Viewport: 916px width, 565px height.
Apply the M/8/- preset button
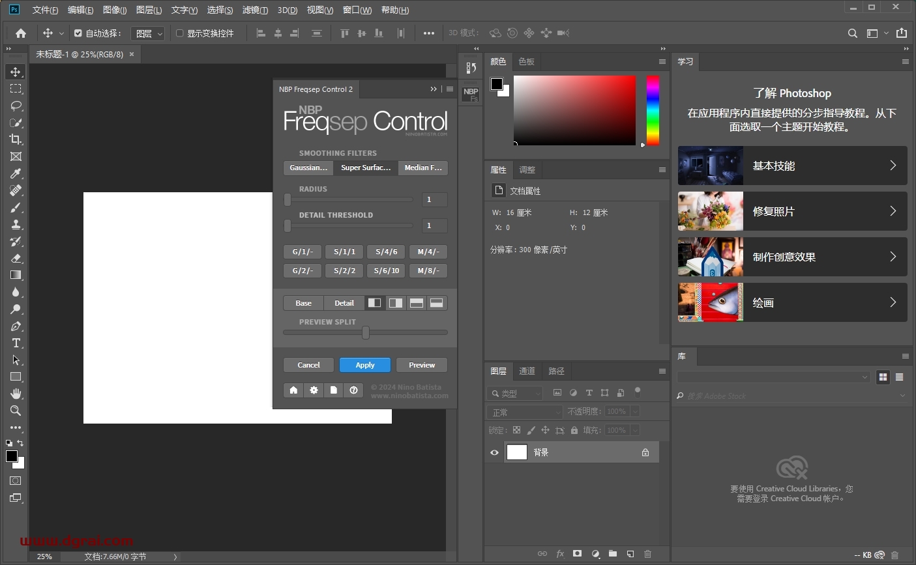tap(428, 270)
